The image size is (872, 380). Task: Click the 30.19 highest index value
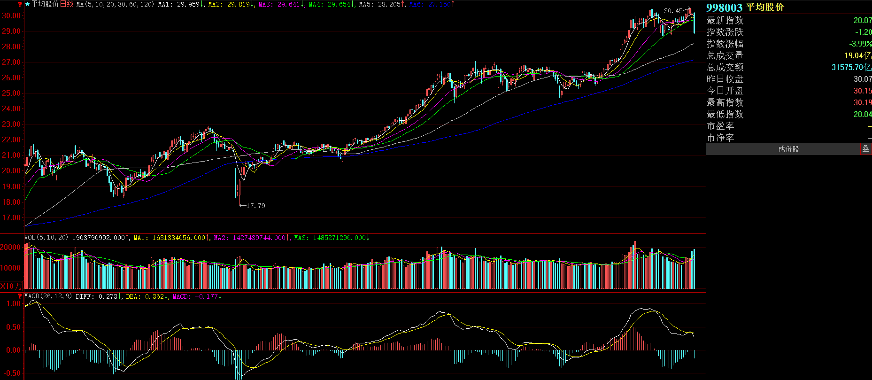pyautogui.click(x=863, y=102)
